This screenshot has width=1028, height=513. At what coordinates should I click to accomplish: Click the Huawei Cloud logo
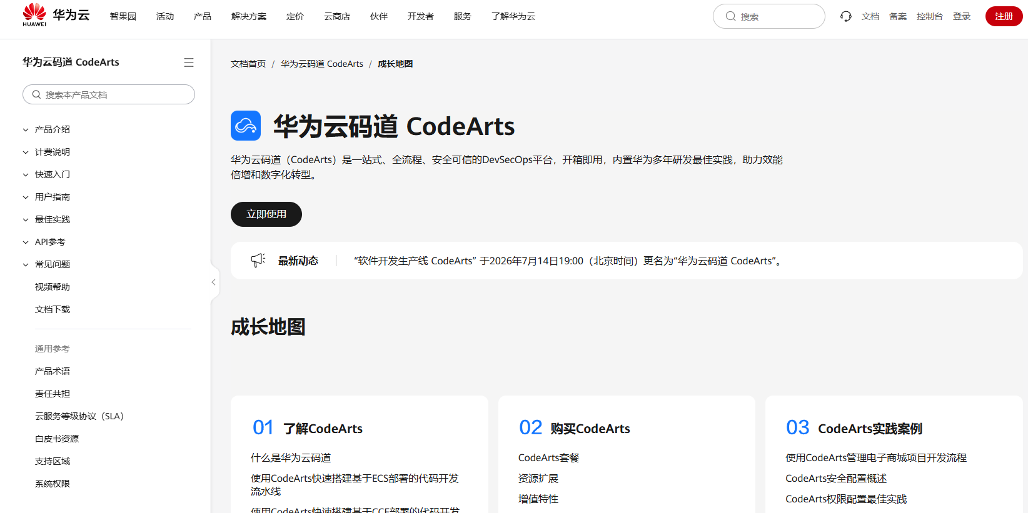pos(56,15)
